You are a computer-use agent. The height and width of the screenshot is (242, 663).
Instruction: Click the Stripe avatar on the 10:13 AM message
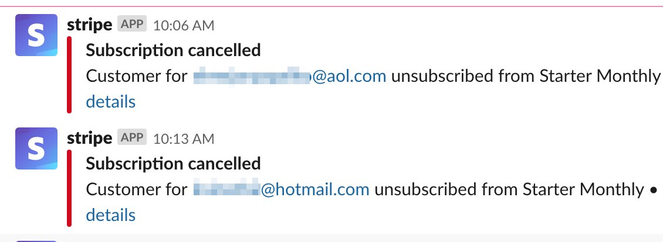pyautogui.click(x=36, y=148)
